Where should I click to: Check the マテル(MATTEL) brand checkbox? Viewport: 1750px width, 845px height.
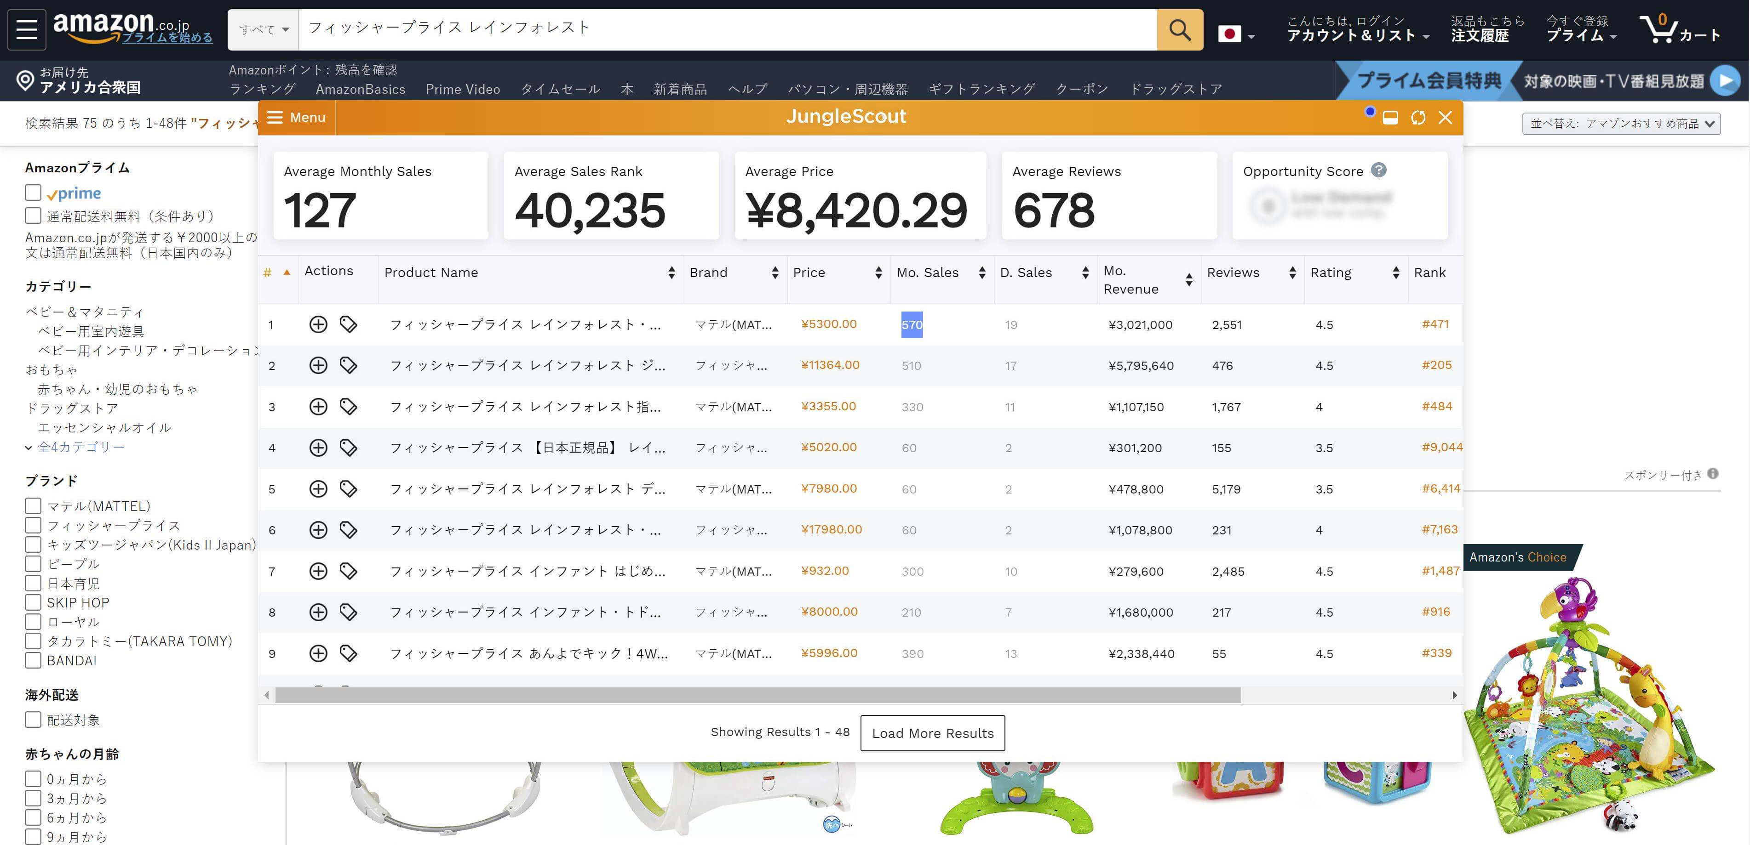point(33,505)
